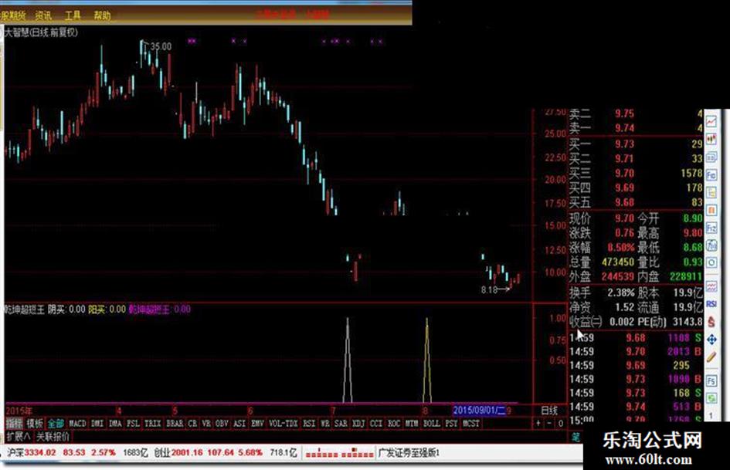The height and width of the screenshot is (470, 730).
Task: Select the VOL-TDX indicator
Action: 284,424
